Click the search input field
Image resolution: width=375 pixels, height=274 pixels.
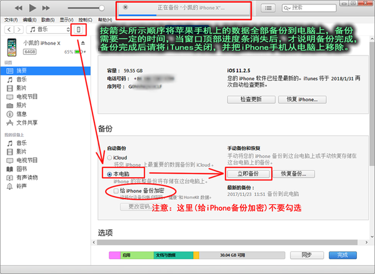click(x=309, y=8)
